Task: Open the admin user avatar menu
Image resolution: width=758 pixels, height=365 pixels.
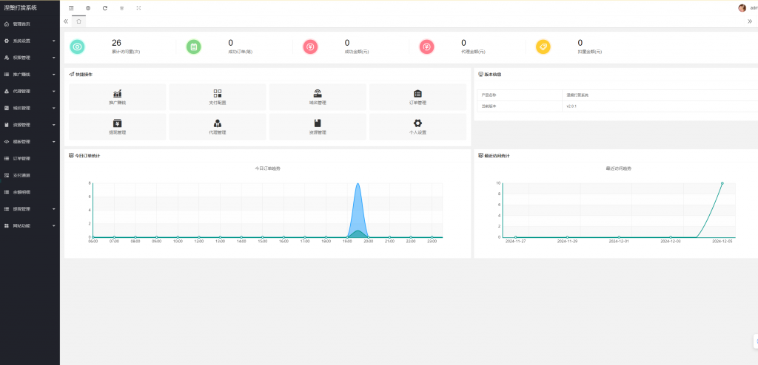Action: pyautogui.click(x=742, y=7)
